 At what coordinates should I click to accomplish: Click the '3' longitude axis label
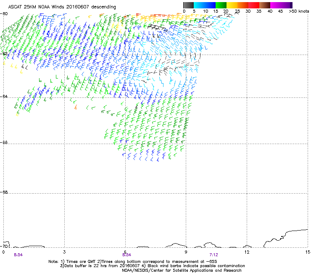pyautogui.click(x=64, y=252)
